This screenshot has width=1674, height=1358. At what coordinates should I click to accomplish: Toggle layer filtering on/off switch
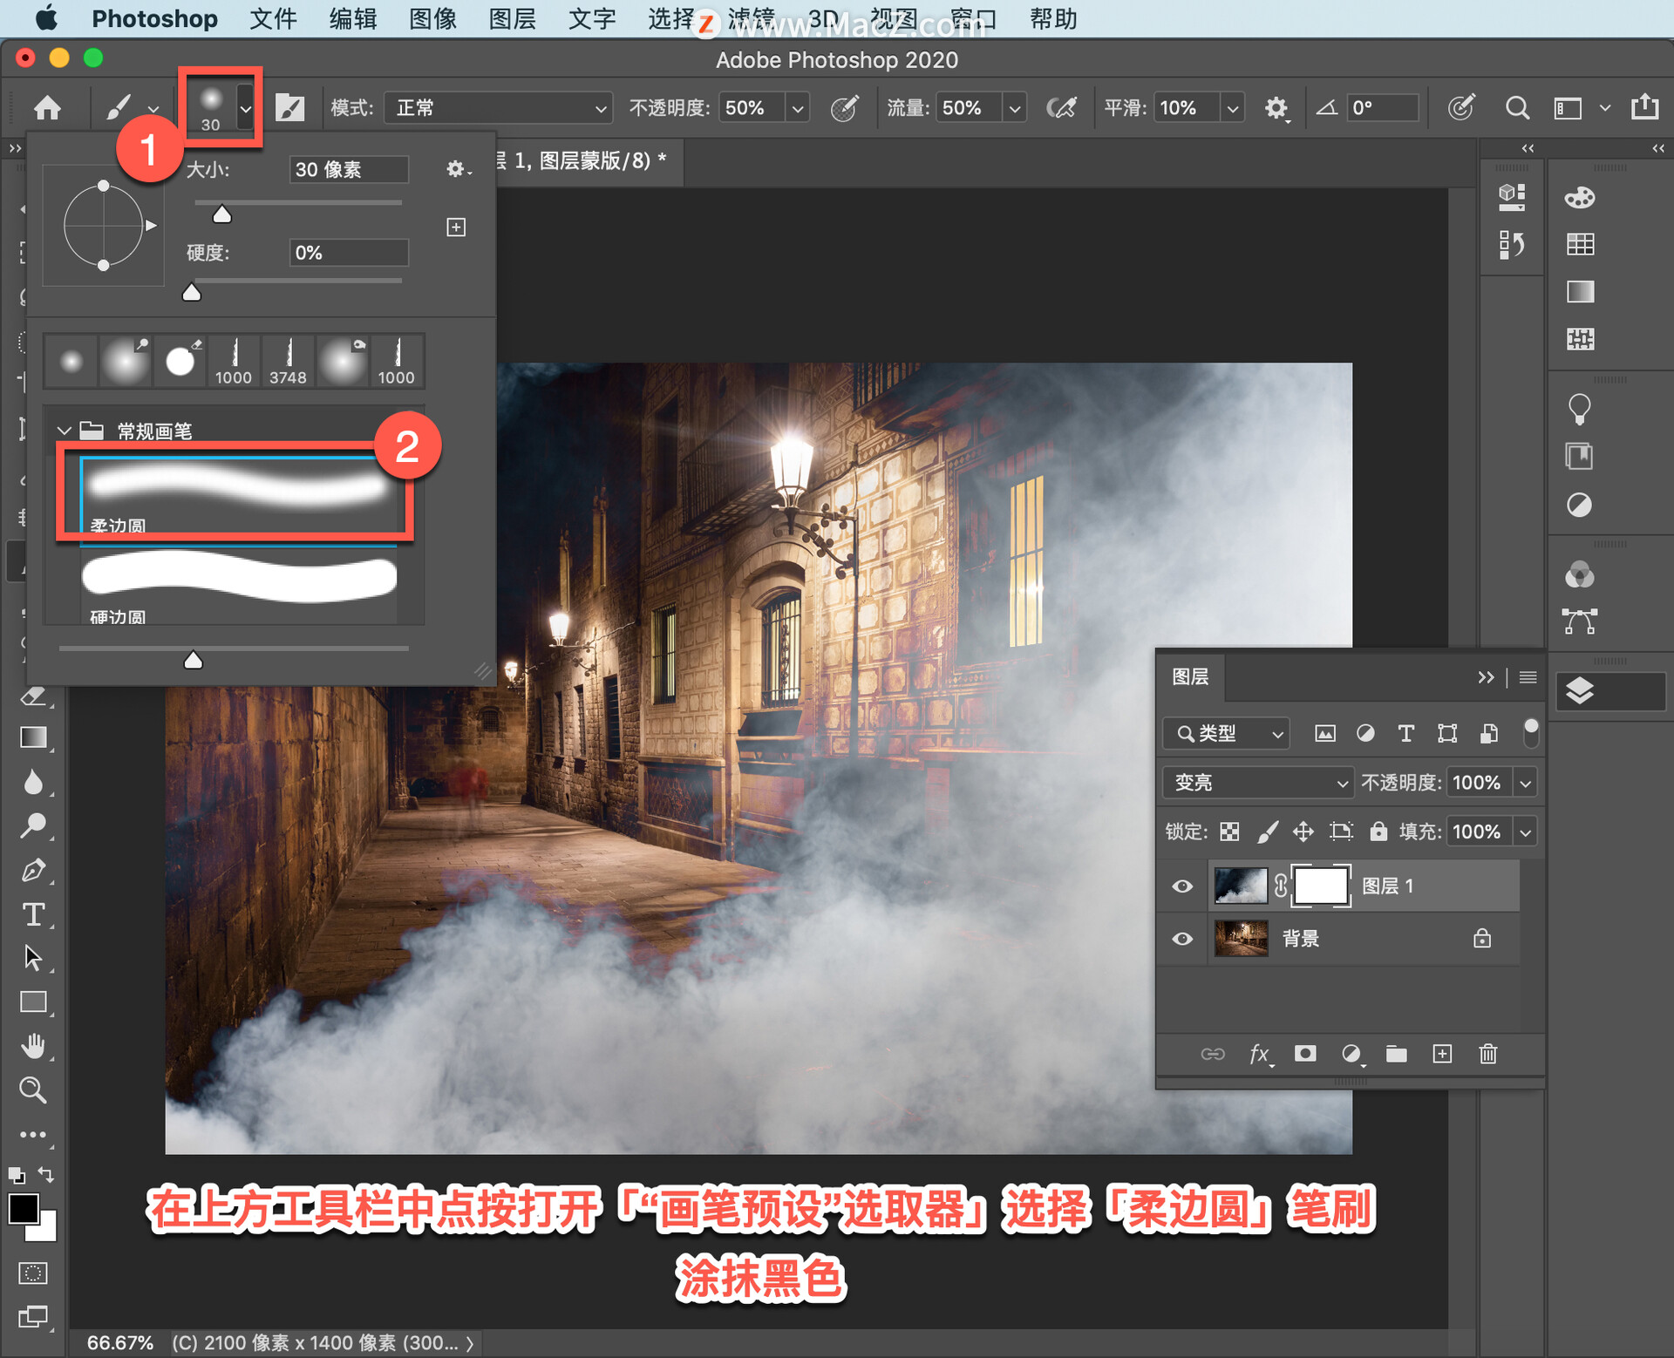1531,733
